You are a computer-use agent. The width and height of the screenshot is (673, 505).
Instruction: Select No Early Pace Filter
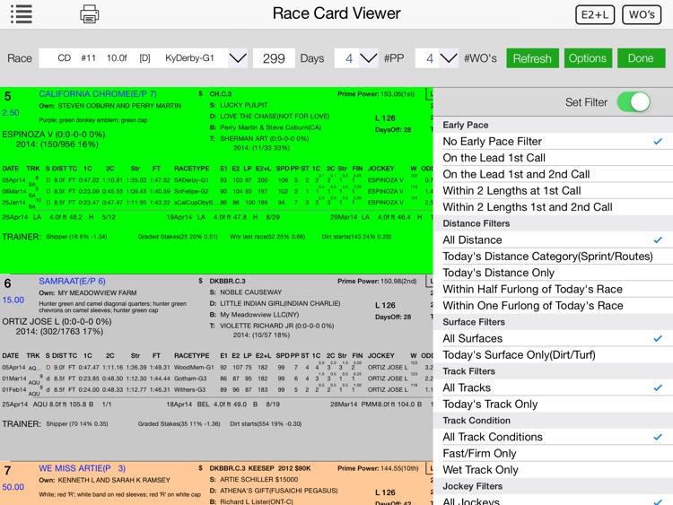click(553, 141)
